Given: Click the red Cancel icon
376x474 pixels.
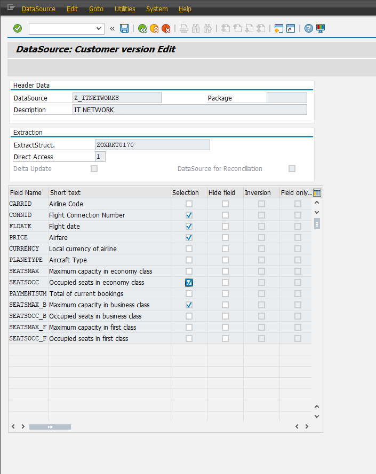Looking at the screenshot, I should [x=166, y=28].
